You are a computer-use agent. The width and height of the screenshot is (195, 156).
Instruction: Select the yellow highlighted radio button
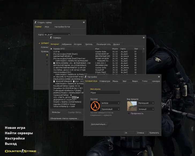point(47,55)
